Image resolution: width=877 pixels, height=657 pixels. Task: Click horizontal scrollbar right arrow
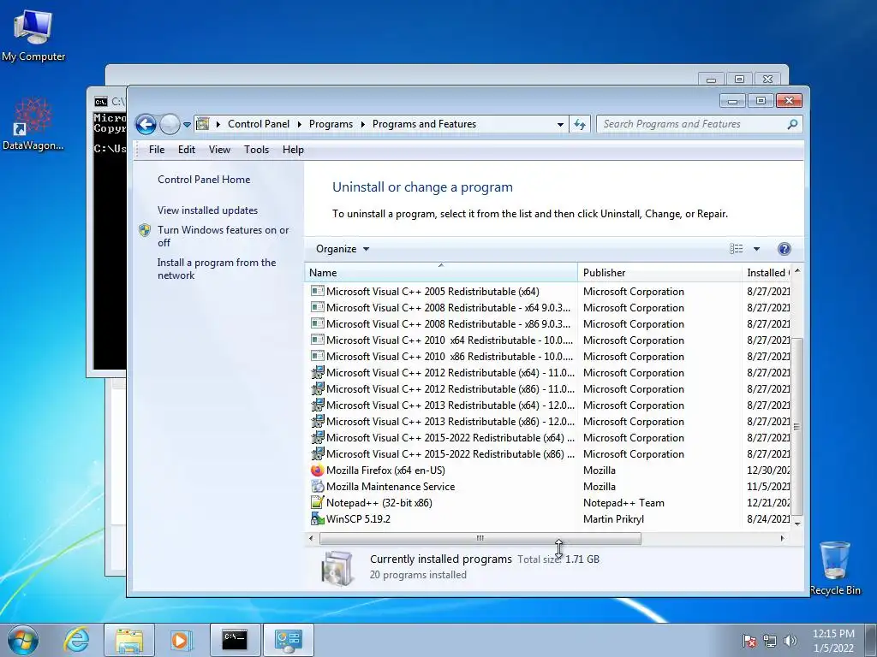pos(782,539)
